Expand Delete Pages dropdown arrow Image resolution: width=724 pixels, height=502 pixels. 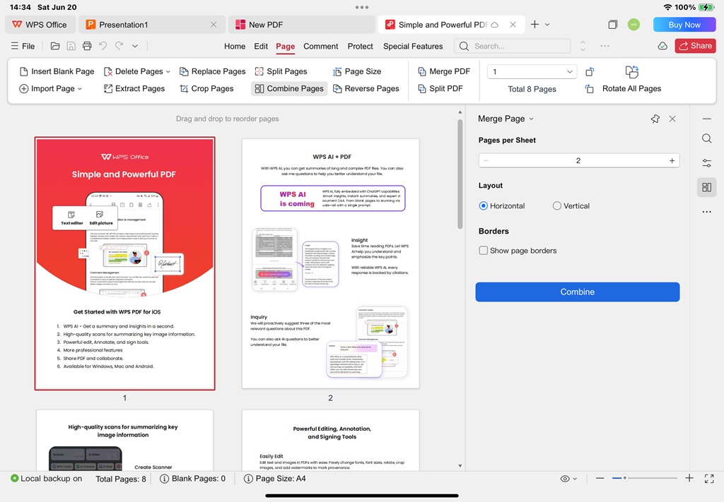coord(168,72)
